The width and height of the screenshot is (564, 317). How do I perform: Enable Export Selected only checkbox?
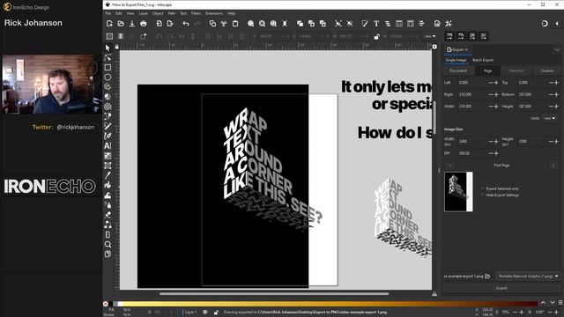(x=483, y=188)
